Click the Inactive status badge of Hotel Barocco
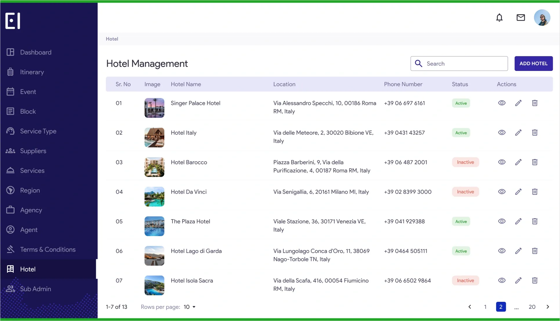Image resolution: width=560 pixels, height=321 pixels. click(x=465, y=162)
